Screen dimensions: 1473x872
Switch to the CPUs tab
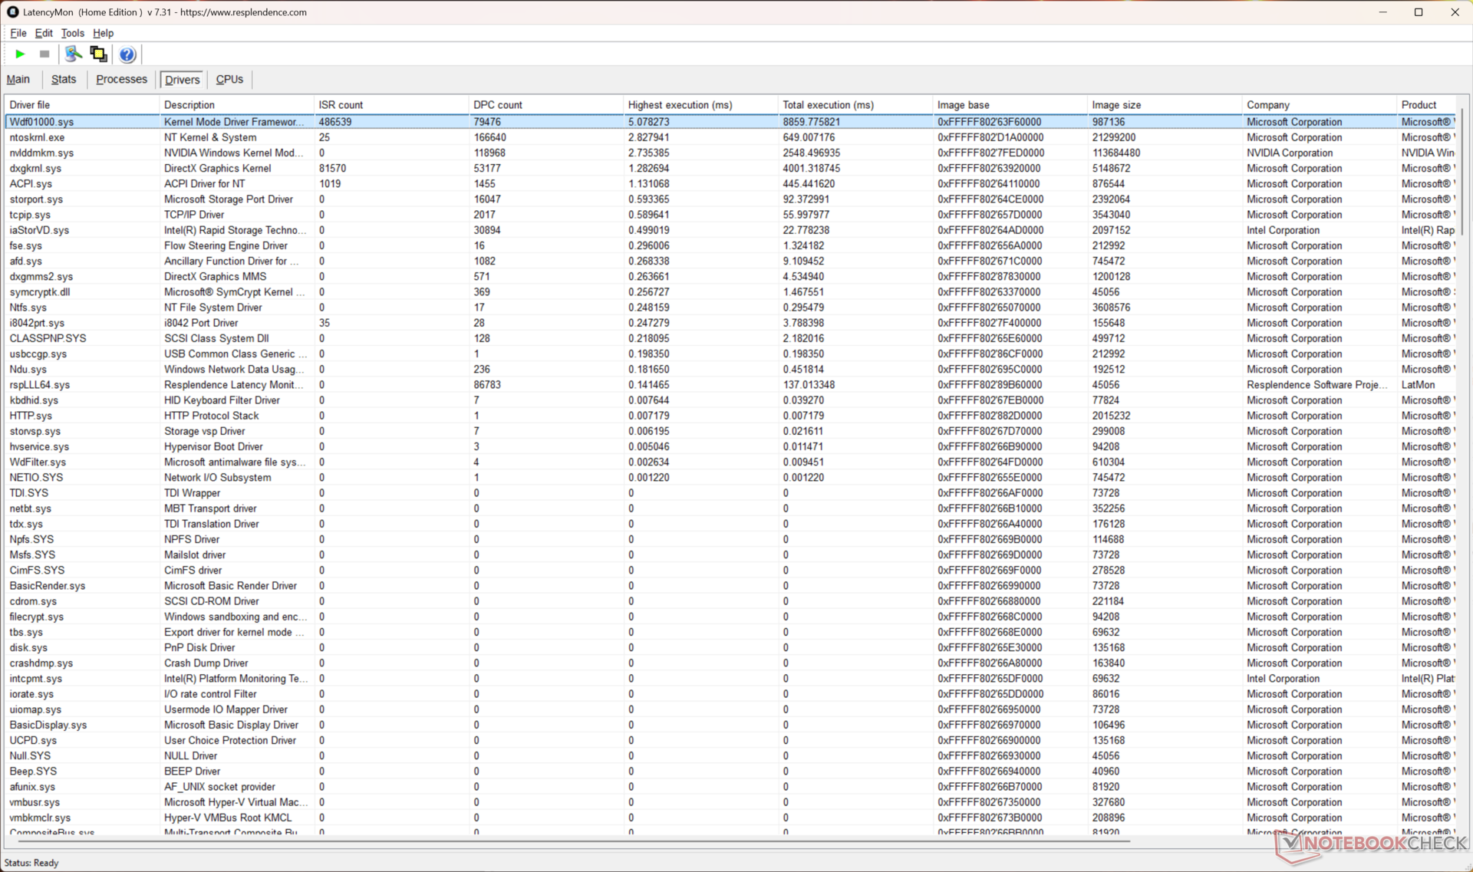pos(229,79)
